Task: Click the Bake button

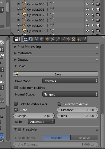Action: click(56, 74)
